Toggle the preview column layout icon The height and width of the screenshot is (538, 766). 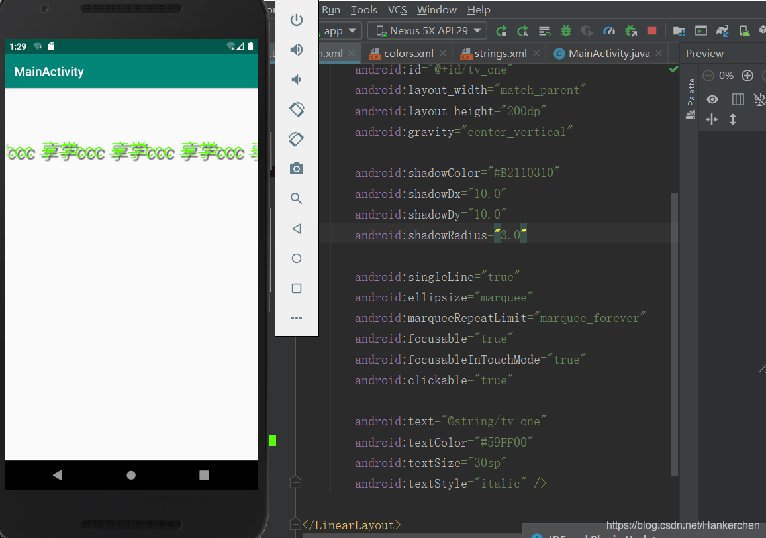[738, 100]
